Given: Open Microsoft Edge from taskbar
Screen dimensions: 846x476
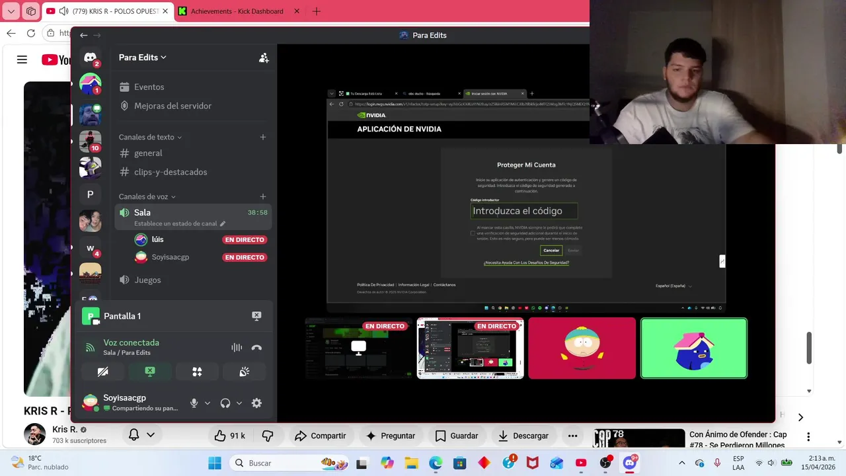Looking at the screenshot, I should [436, 463].
